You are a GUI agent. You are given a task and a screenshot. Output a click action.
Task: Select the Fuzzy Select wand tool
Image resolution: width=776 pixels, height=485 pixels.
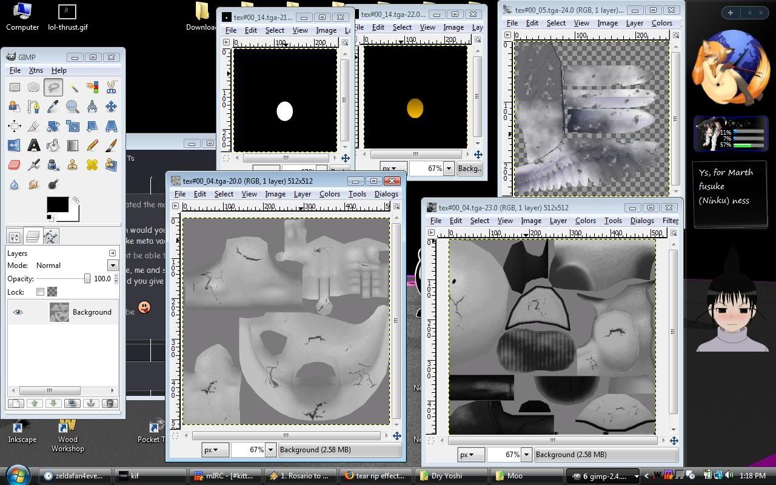coord(72,88)
